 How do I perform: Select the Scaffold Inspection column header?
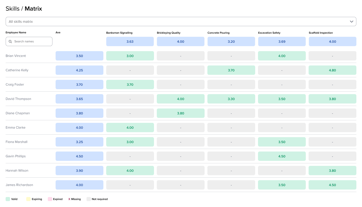pyautogui.click(x=320, y=33)
